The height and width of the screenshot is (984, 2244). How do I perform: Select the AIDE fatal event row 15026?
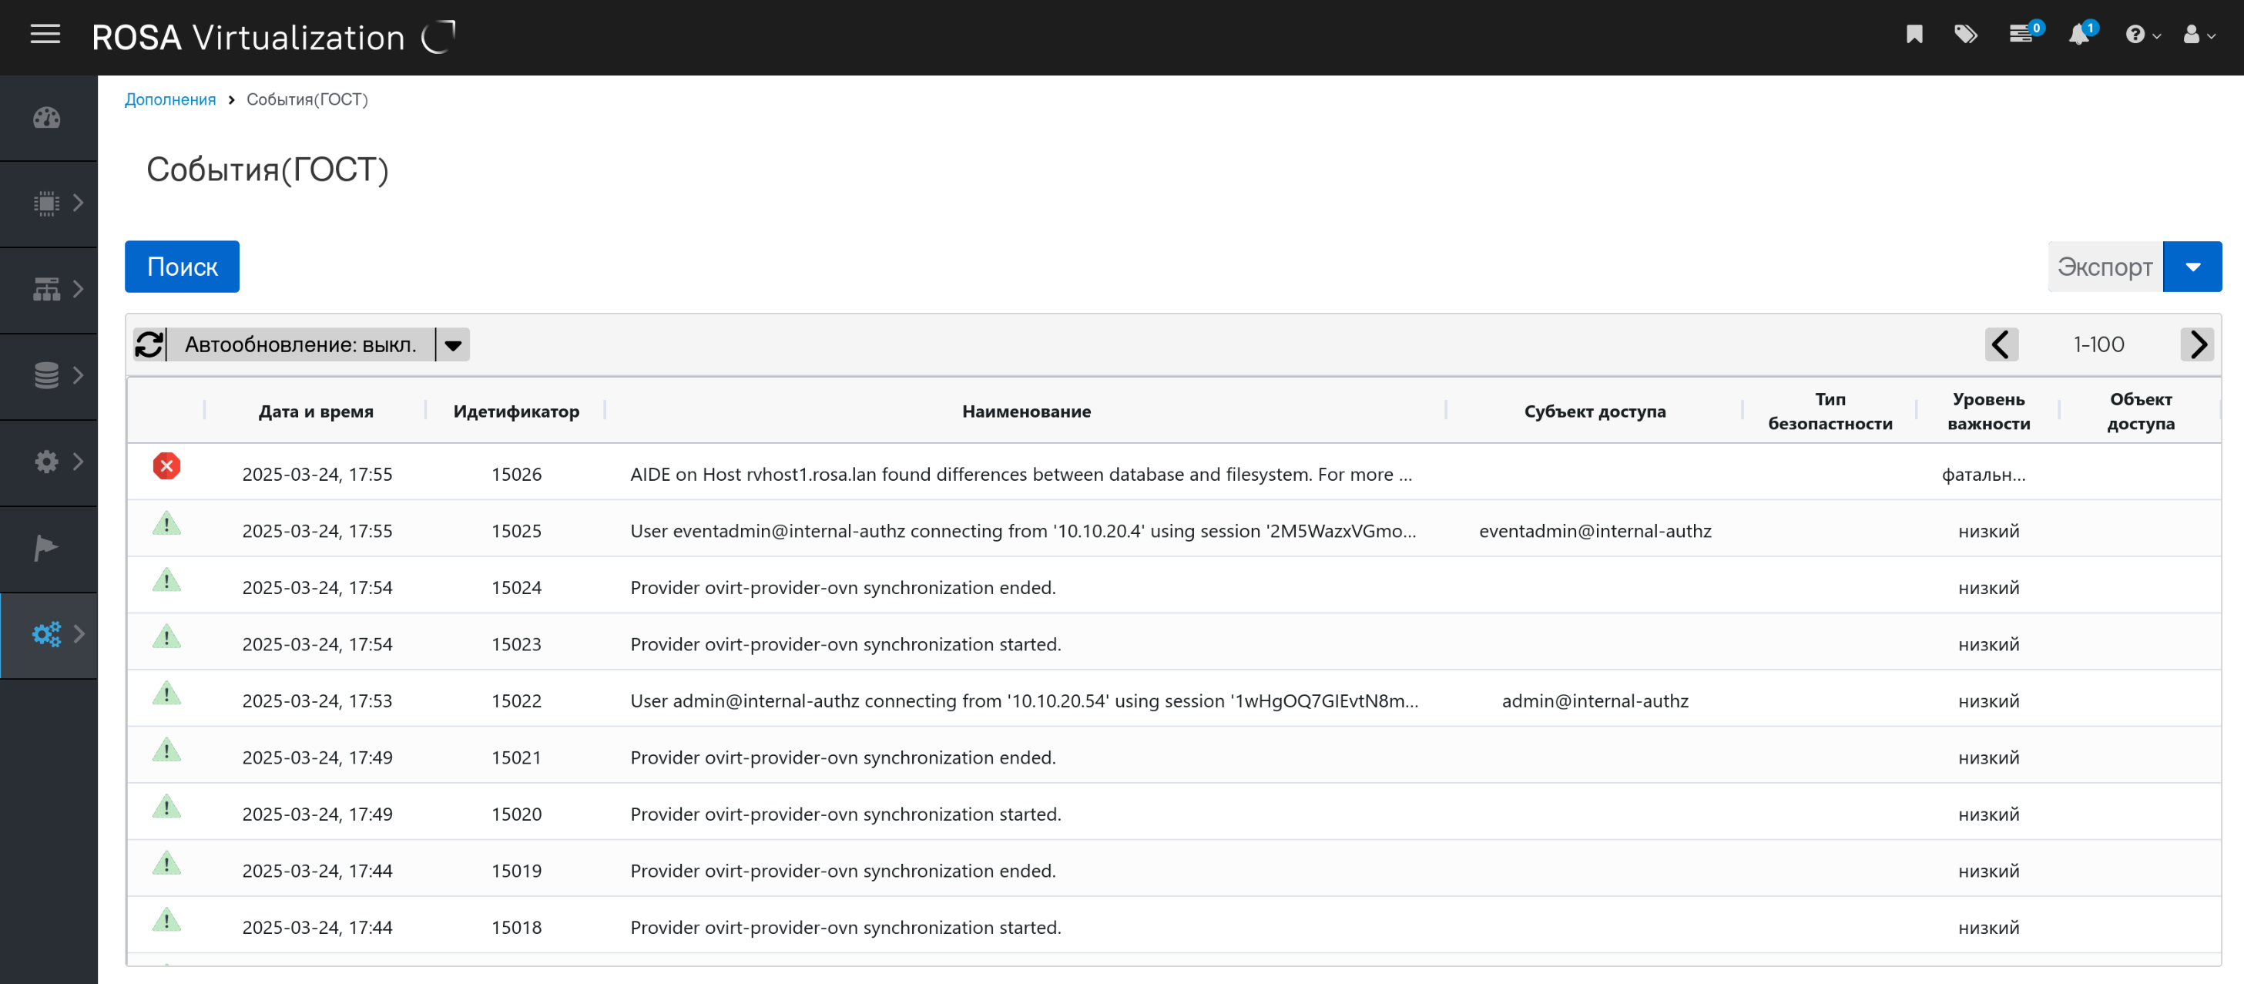pos(1020,474)
